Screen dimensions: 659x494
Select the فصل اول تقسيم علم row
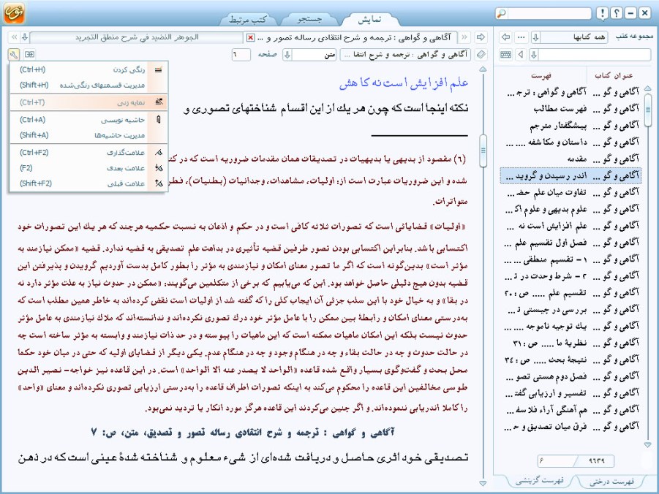point(570,243)
